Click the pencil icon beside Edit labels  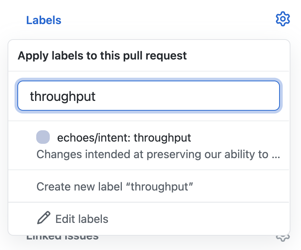pyautogui.click(x=44, y=218)
